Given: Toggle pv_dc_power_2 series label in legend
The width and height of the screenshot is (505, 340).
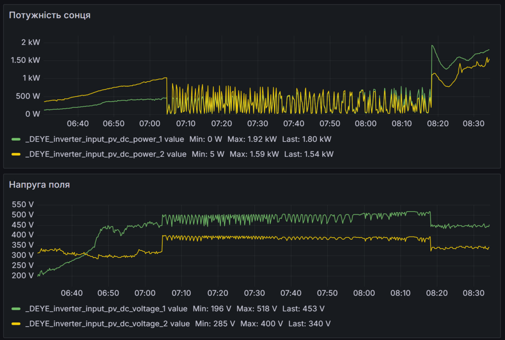Looking at the screenshot, I should [106, 154].
